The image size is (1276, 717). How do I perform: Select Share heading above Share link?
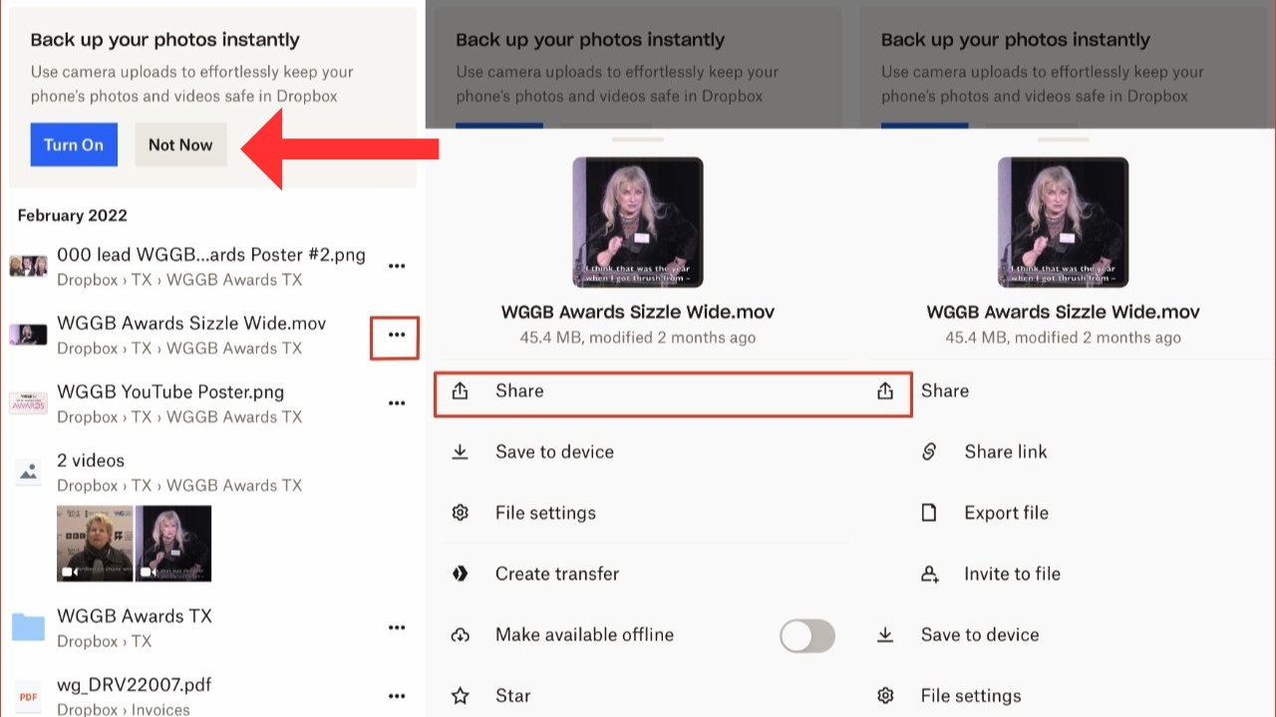pyautogui.click(x=945, y=390)
